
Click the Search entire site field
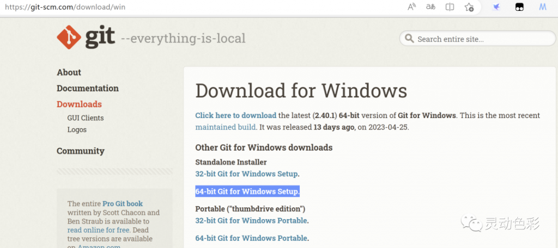click(477, 39)
